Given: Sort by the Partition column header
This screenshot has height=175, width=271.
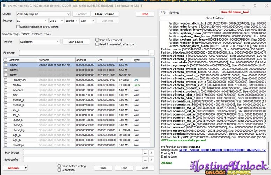Looking at the screenshot, I should point(23,60).
